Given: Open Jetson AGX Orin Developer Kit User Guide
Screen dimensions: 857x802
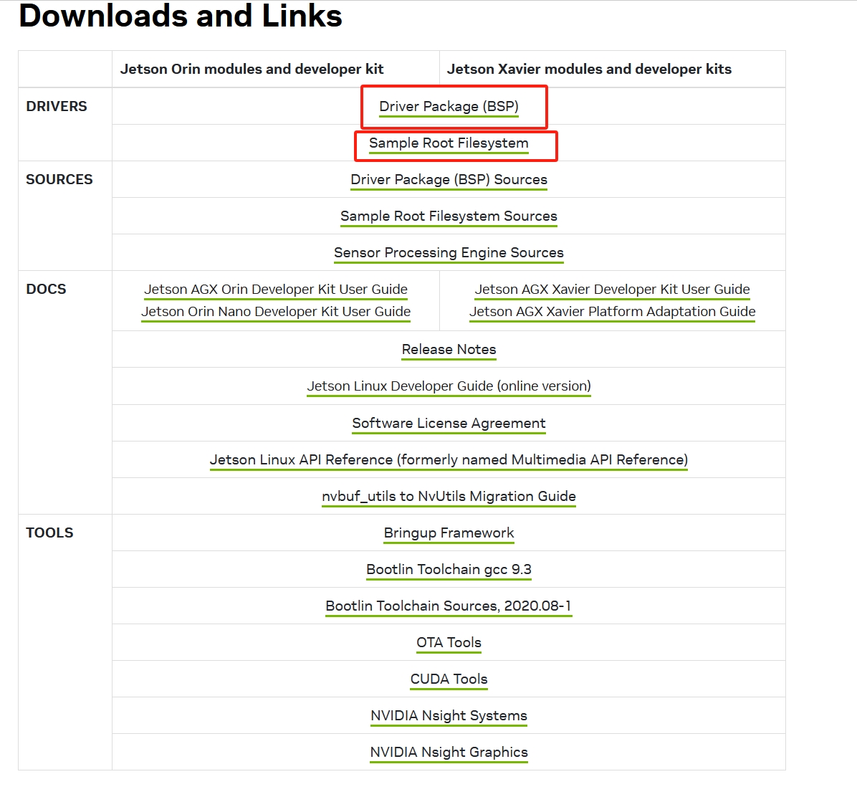Looking at the screenshot, I should click(275, 290).
